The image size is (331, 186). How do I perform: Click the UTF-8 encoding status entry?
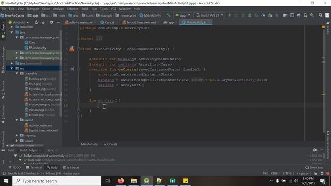tap(289, 173)
